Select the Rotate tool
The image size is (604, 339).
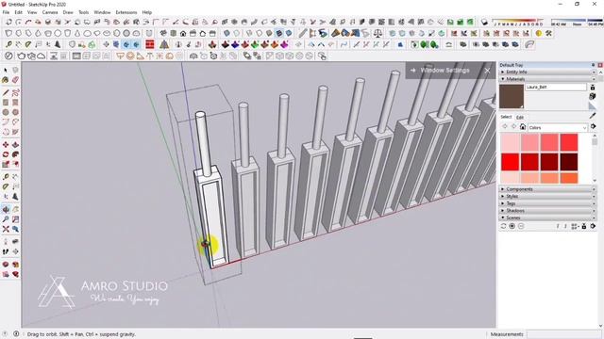pos(6,154)
